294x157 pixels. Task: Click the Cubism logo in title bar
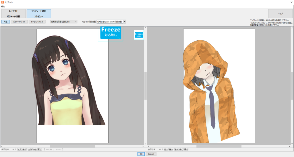coord(2,2)
